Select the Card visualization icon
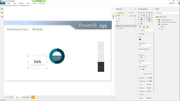The width and height of the screenshot is (180, 101). pyautogui.click(x=149, y=19)
